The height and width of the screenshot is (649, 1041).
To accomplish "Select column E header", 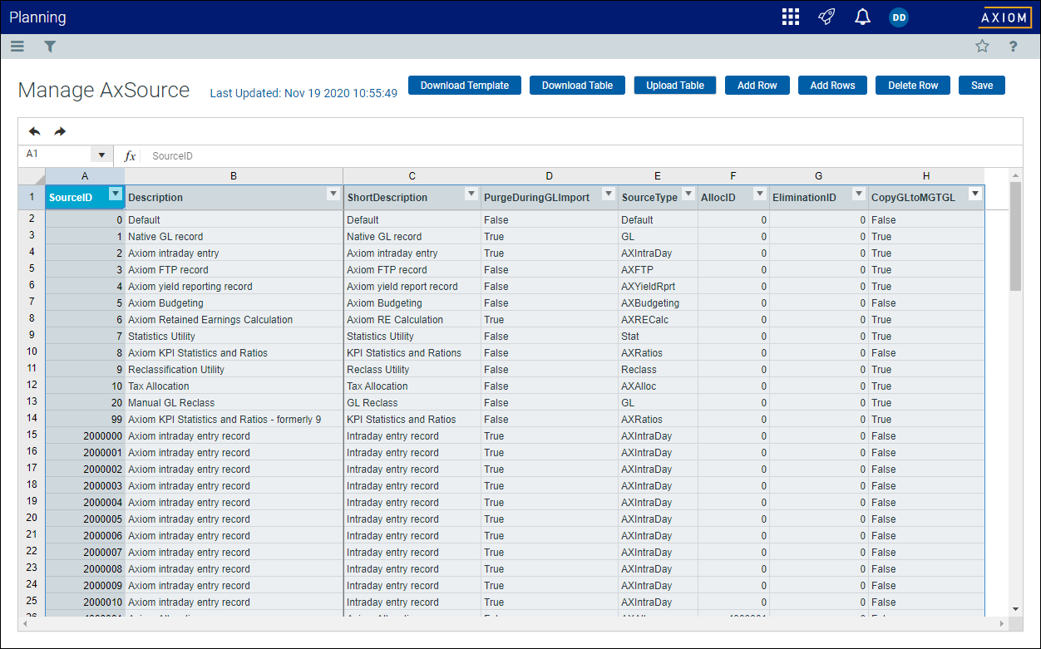I will tap(658, 176).
